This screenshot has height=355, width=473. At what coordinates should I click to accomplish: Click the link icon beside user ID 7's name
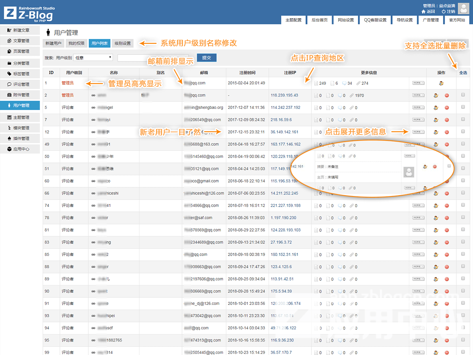(93, 120)
